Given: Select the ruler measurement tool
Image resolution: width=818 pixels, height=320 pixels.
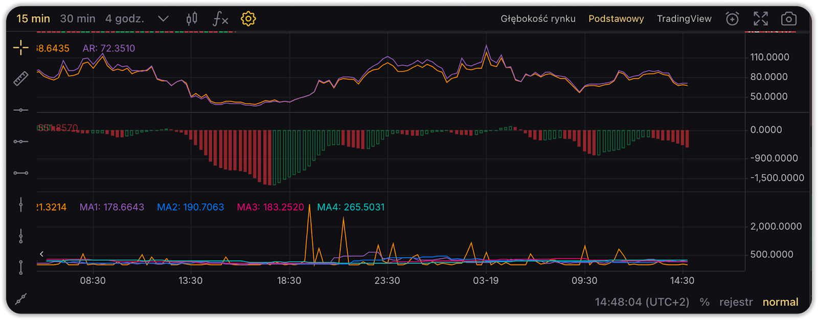Looking at the screenshot, I should click(21, 79).
